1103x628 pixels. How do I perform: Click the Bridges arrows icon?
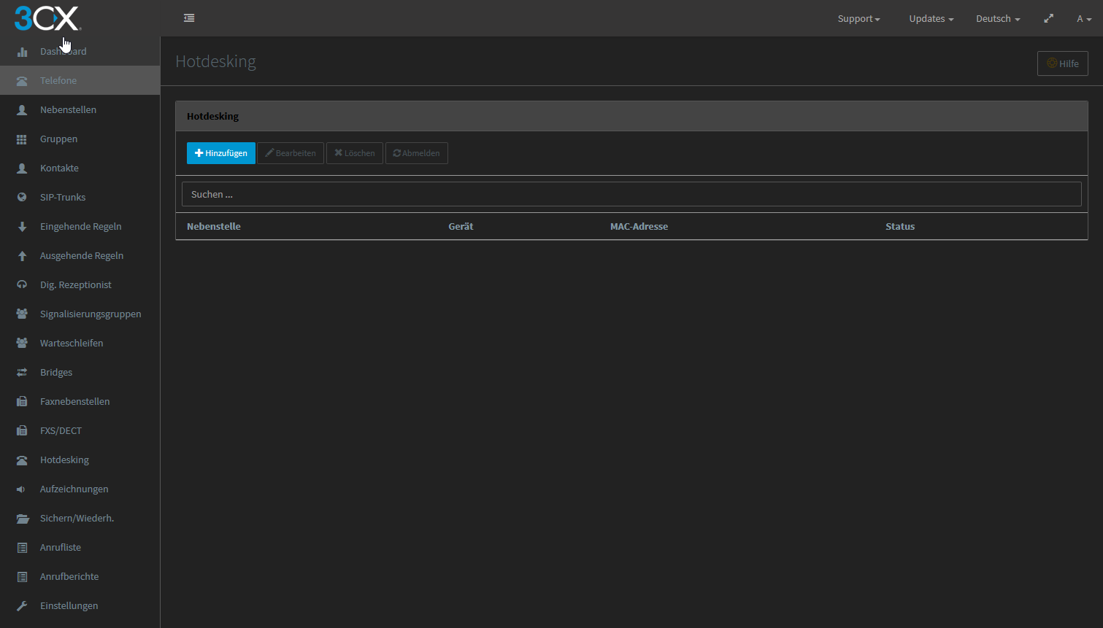tap(22, 372)
